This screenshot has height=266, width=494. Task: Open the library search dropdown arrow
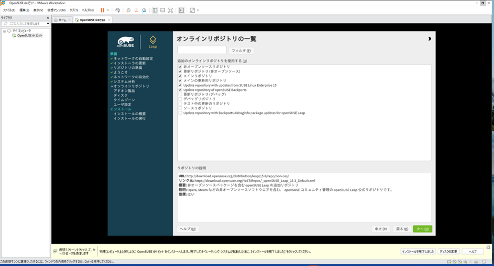(x=48, y=24)
